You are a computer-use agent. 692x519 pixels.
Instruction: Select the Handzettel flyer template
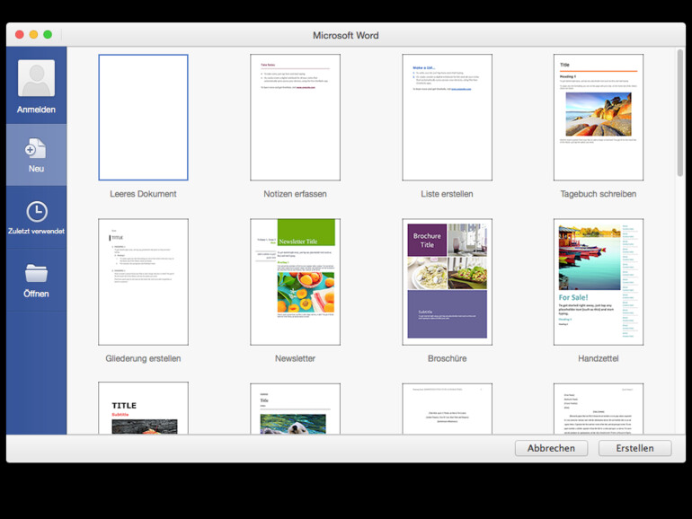tap(598, 282)
